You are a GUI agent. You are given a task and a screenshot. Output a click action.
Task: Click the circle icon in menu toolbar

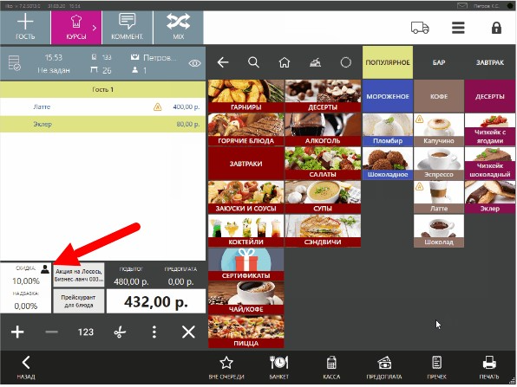click(x=345, y=62)
